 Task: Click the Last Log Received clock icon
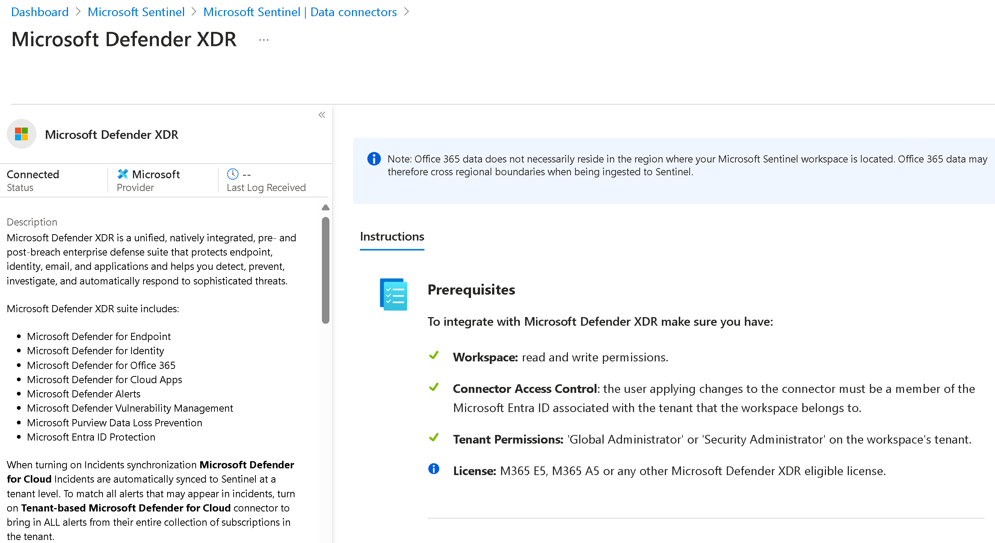tap(233, 174)
